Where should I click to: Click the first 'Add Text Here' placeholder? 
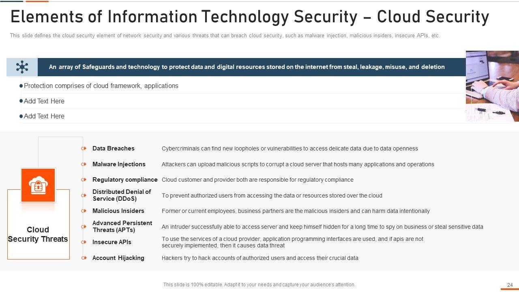click(44, 101)
